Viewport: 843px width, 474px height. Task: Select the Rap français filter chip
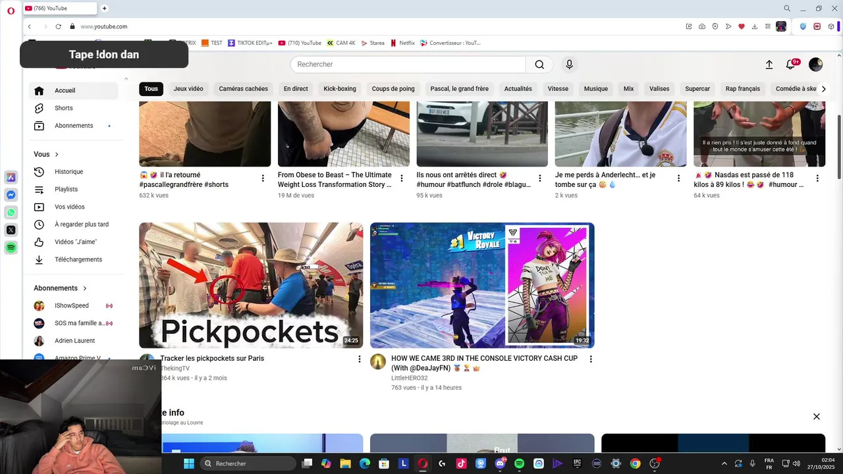coord(743,89)
